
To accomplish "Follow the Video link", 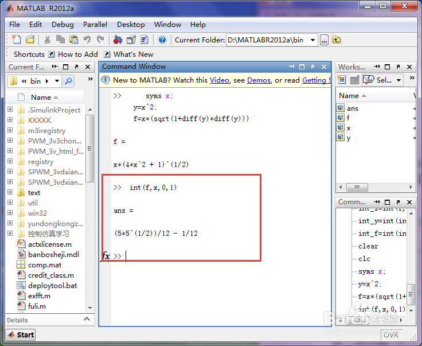I will click(220, 80).
